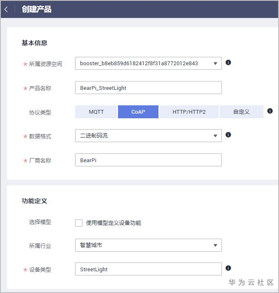Viewport: 279px width, 293px height.
Task: Click the 创建产品 page title
Action: click(37, 9)
